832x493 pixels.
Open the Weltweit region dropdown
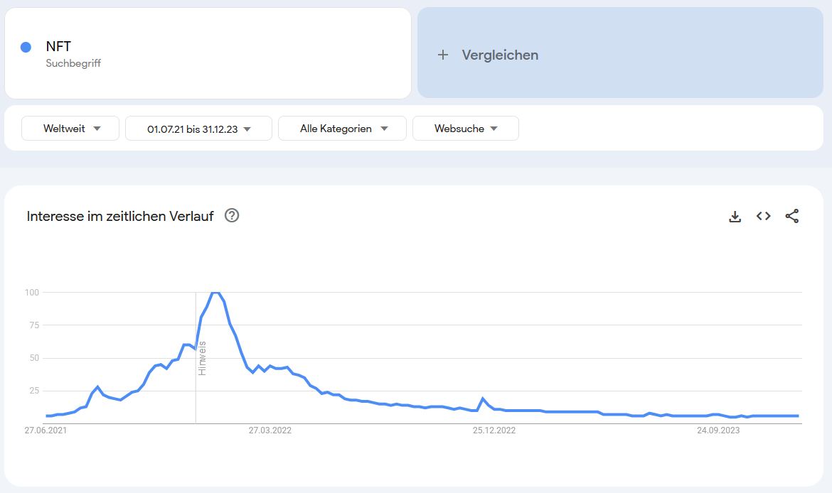point(70,128)
